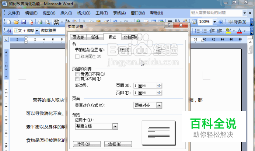Click the Page Setup dialog help button
The height and width of the screenshot is (151, 255).
[x=169, y=25]
